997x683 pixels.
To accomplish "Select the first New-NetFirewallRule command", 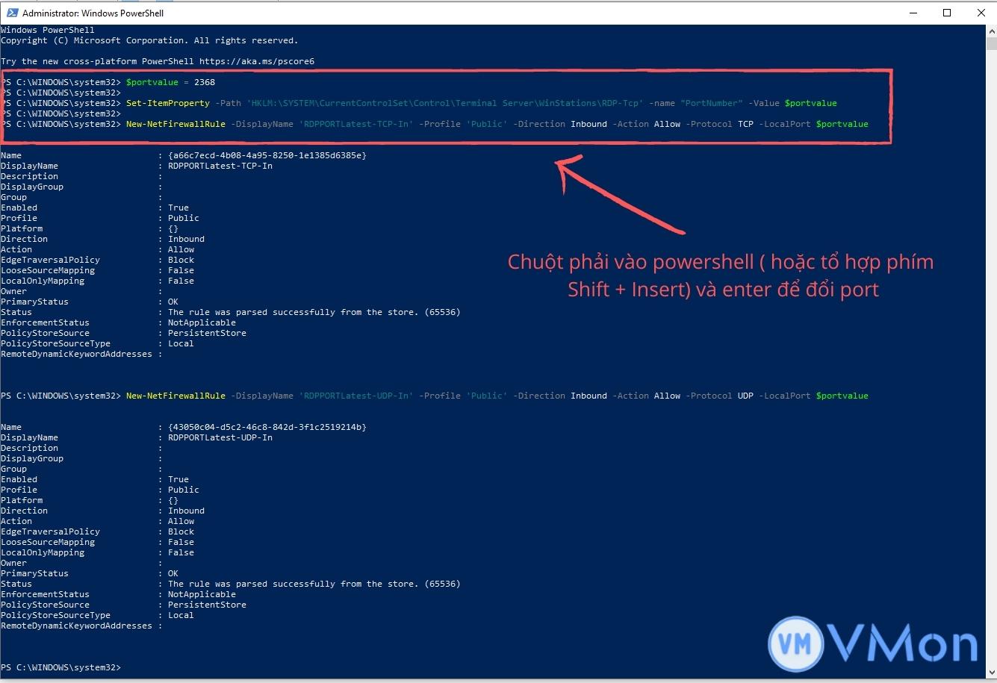I will (176, 124).
